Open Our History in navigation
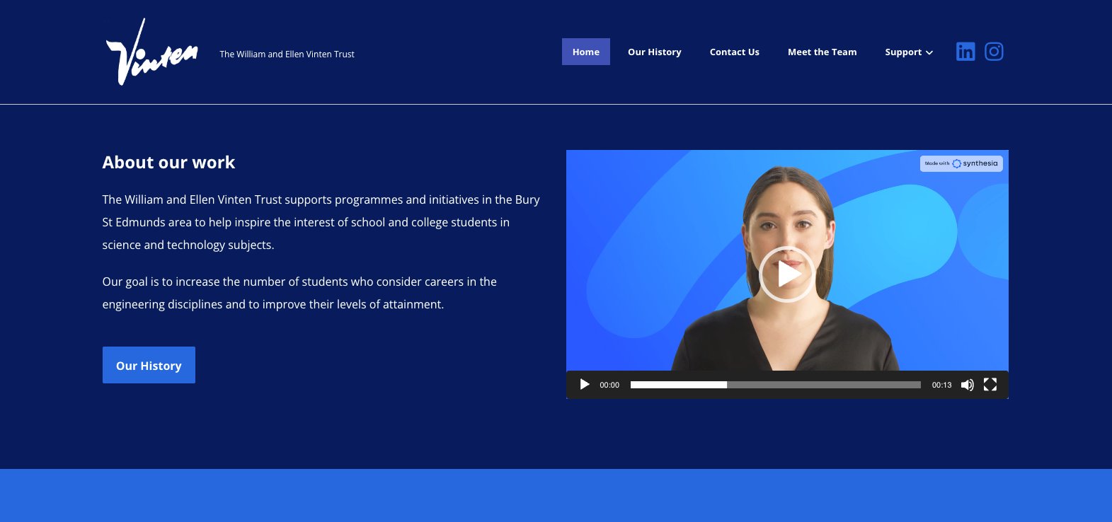 pos(655,52)
